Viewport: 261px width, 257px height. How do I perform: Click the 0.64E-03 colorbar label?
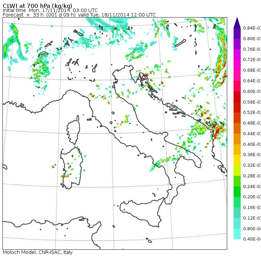(x=252, y=81)
